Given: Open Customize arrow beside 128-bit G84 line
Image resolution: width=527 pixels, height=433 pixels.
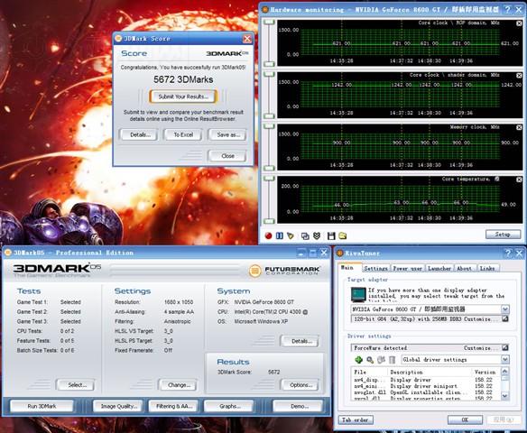Looking at the screenshot, I should click(505, 318).
